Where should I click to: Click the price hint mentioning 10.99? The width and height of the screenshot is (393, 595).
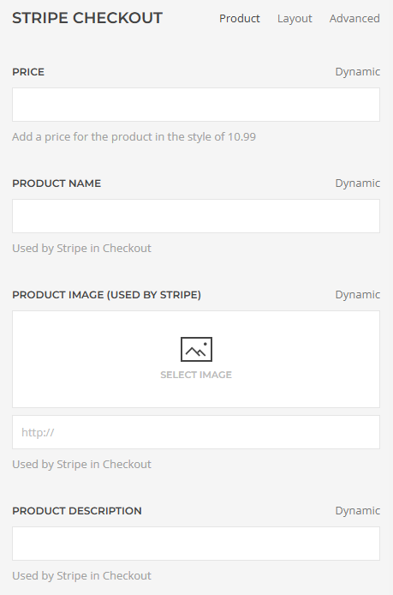pyautogui.click(x=134, y=136)
